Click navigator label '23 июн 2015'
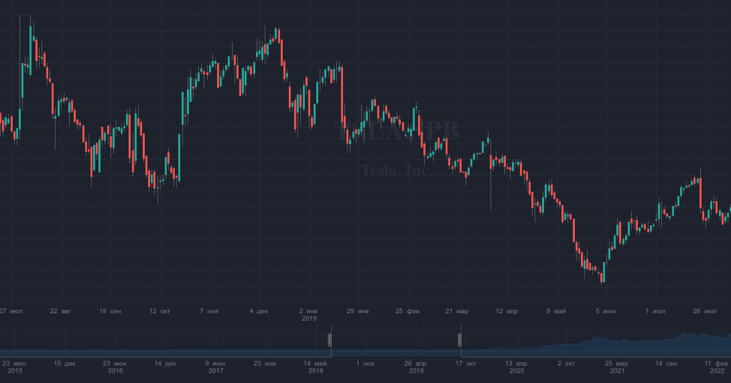 14,366
